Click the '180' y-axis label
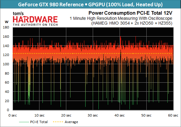The image size is (181, 127). point(6,27)
